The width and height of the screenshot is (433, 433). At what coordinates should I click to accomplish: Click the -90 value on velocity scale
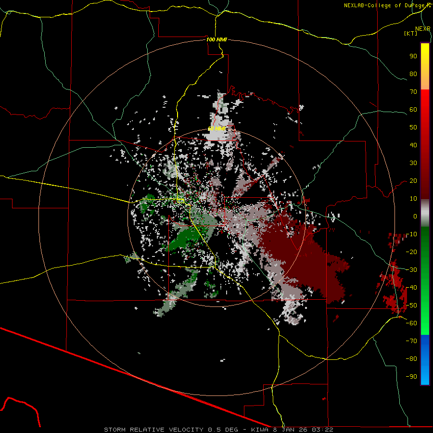(x=411, y=377)
